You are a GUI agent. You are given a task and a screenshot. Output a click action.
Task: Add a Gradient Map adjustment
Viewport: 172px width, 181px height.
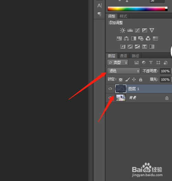[152, 46]
